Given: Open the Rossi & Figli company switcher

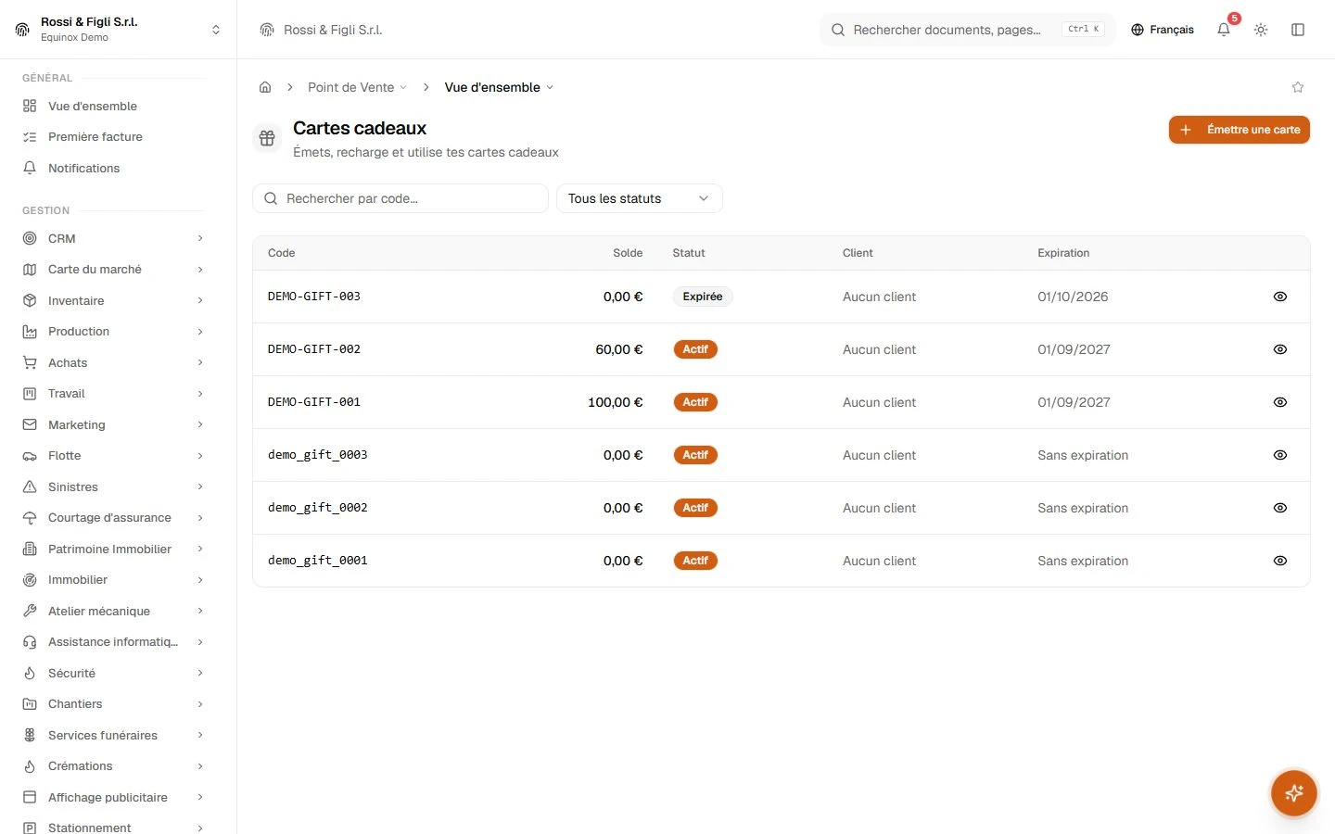Looking at the screenshot, I should 119,30.
